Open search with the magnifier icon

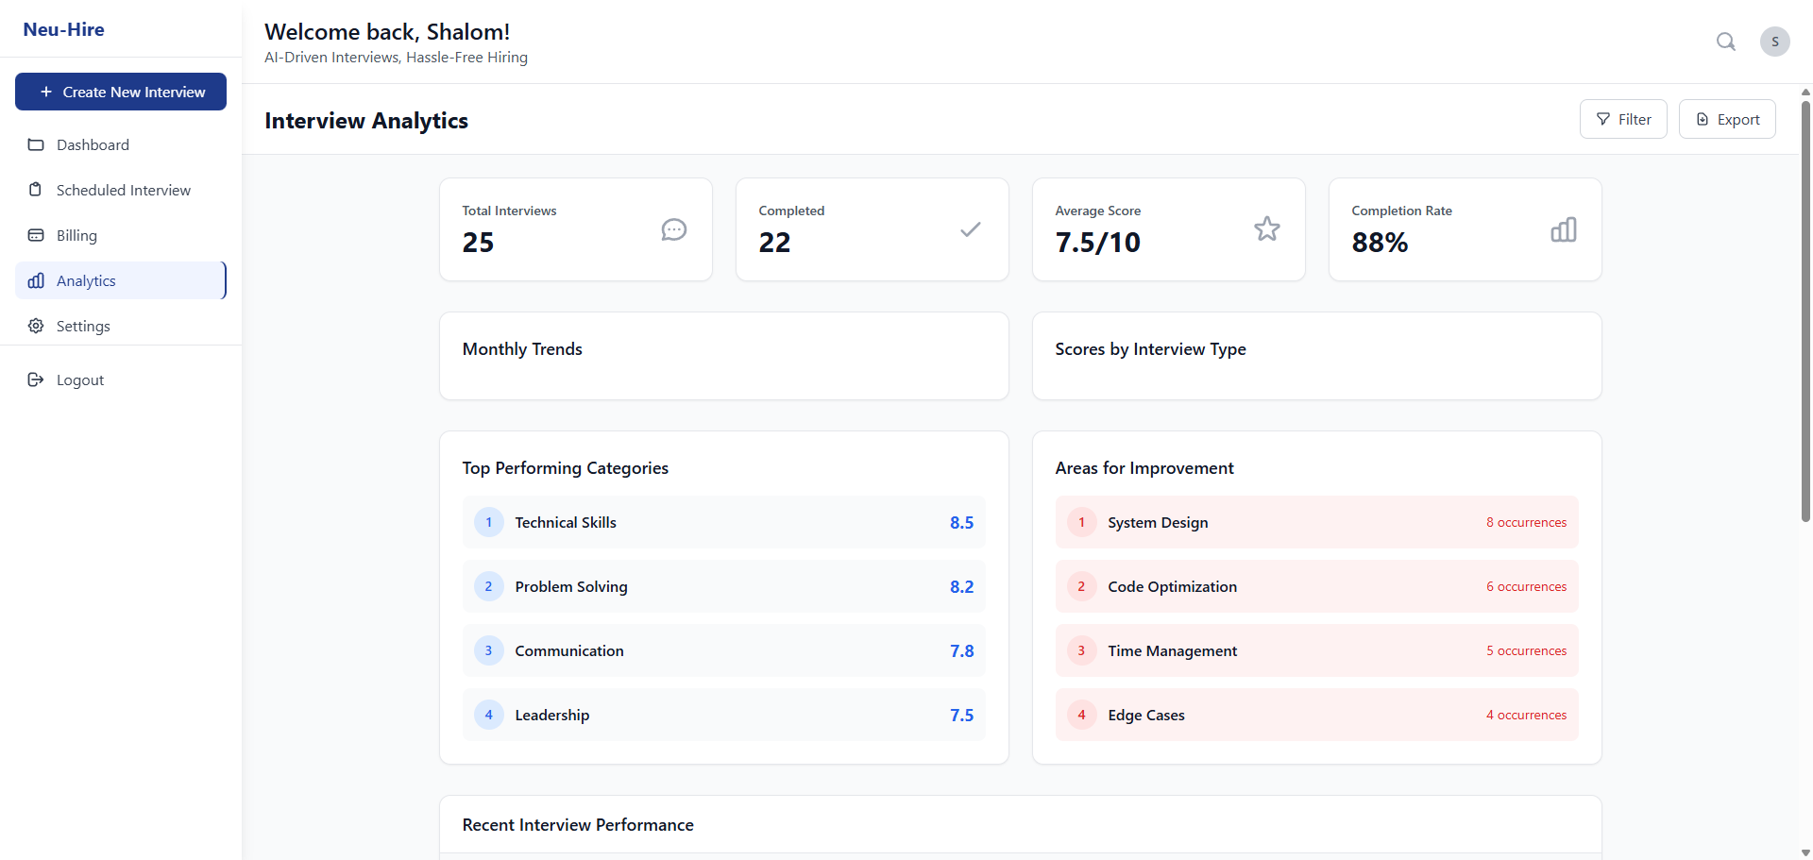[1726, 42]
